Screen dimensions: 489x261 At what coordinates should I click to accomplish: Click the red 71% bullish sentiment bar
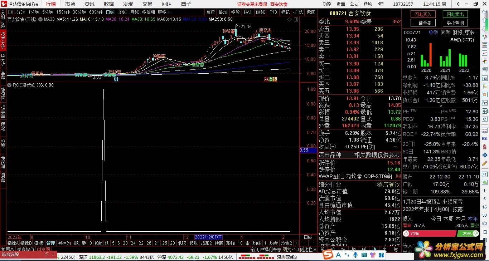pyautogui.click(x=430, y=233)
